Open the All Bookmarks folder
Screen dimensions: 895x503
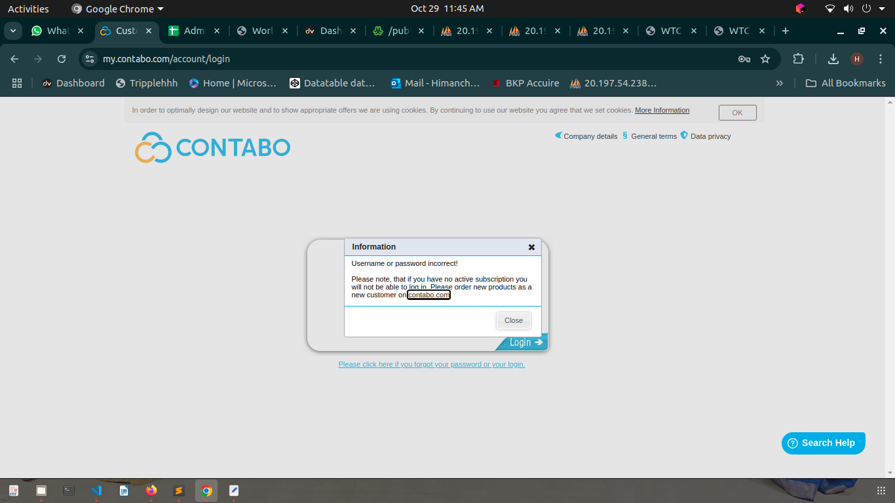click(845, 83)
